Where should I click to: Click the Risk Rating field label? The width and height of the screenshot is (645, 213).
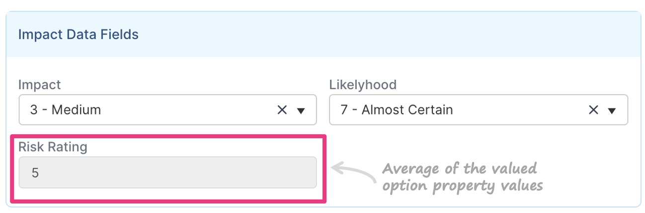tap(53, 147)
